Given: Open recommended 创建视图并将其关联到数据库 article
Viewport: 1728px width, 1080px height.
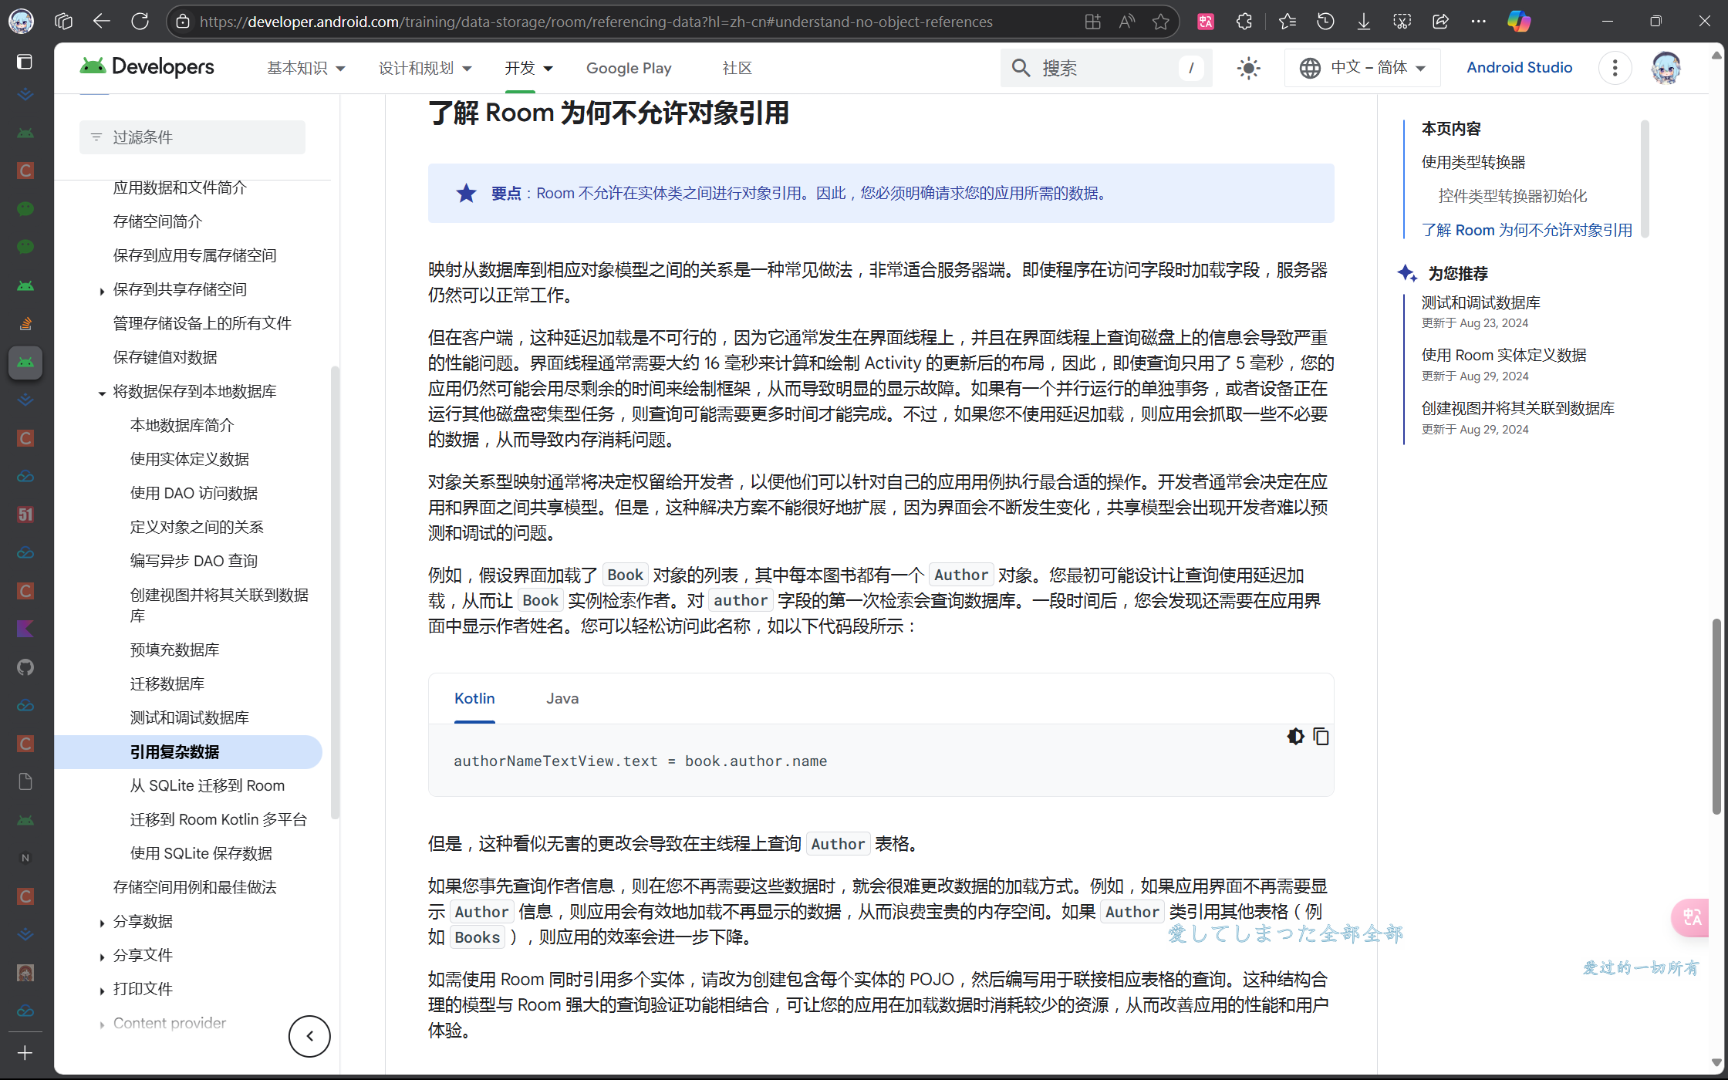Looking at the screenshot, I should [1517, 408].
